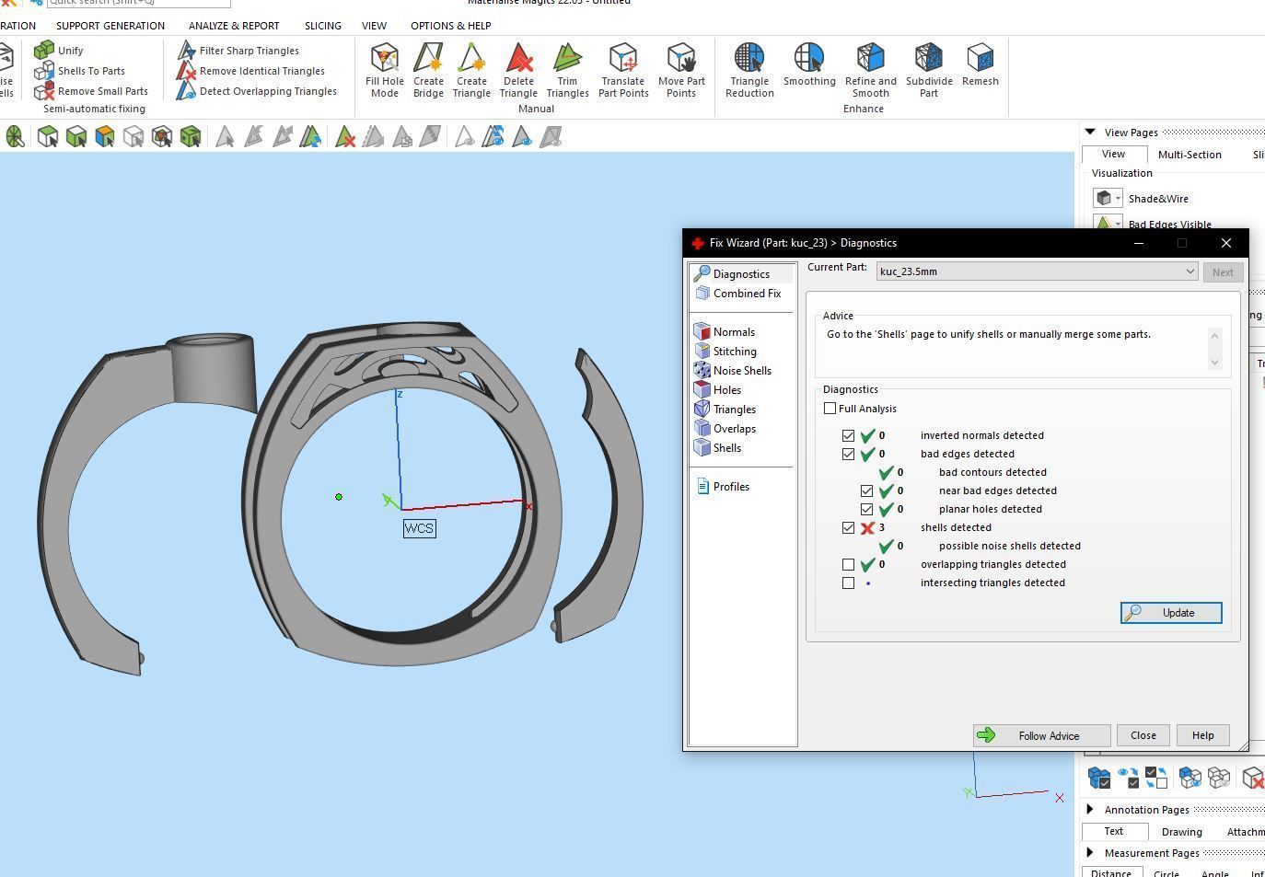Viewport: 1265px width, 877px height.
Task: Click the Fill Hole Mode tool
Action: tap(384, 70)
